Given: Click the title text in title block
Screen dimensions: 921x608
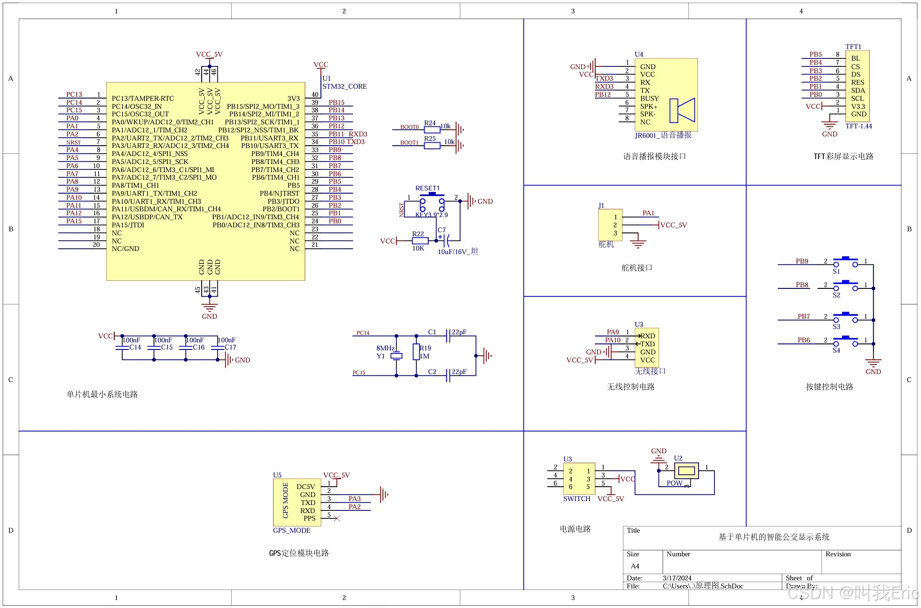Looking at the screenshot, I should point(773,537).
